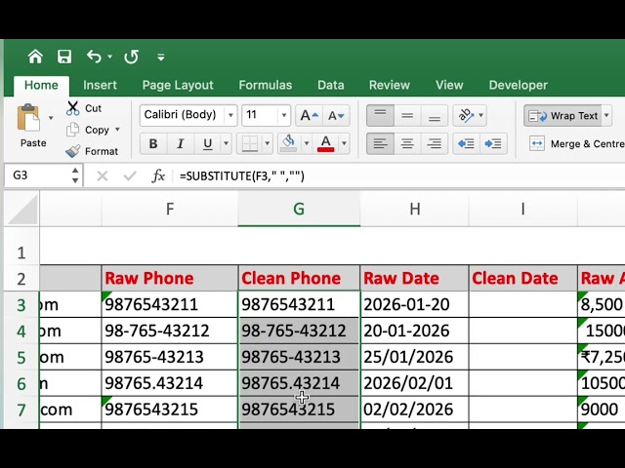
Task: Expand the Paste options arrow
Action: 51,118
